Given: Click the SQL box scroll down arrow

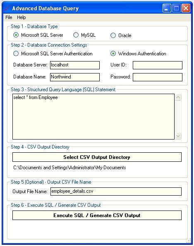Looking at the screenshot, I should [178, 136].
